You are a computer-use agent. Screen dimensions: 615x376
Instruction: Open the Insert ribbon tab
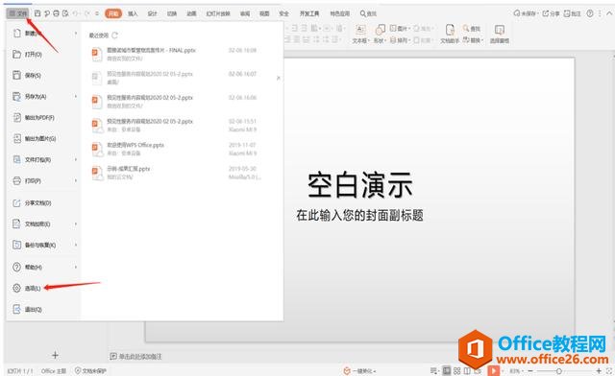[133, 13]
